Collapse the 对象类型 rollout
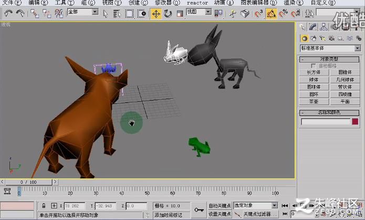The width and height of the screenshot is (365, 220). 329,59
